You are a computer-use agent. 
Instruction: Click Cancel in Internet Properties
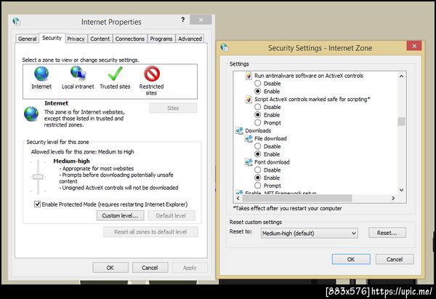click(x=150, y=268)
